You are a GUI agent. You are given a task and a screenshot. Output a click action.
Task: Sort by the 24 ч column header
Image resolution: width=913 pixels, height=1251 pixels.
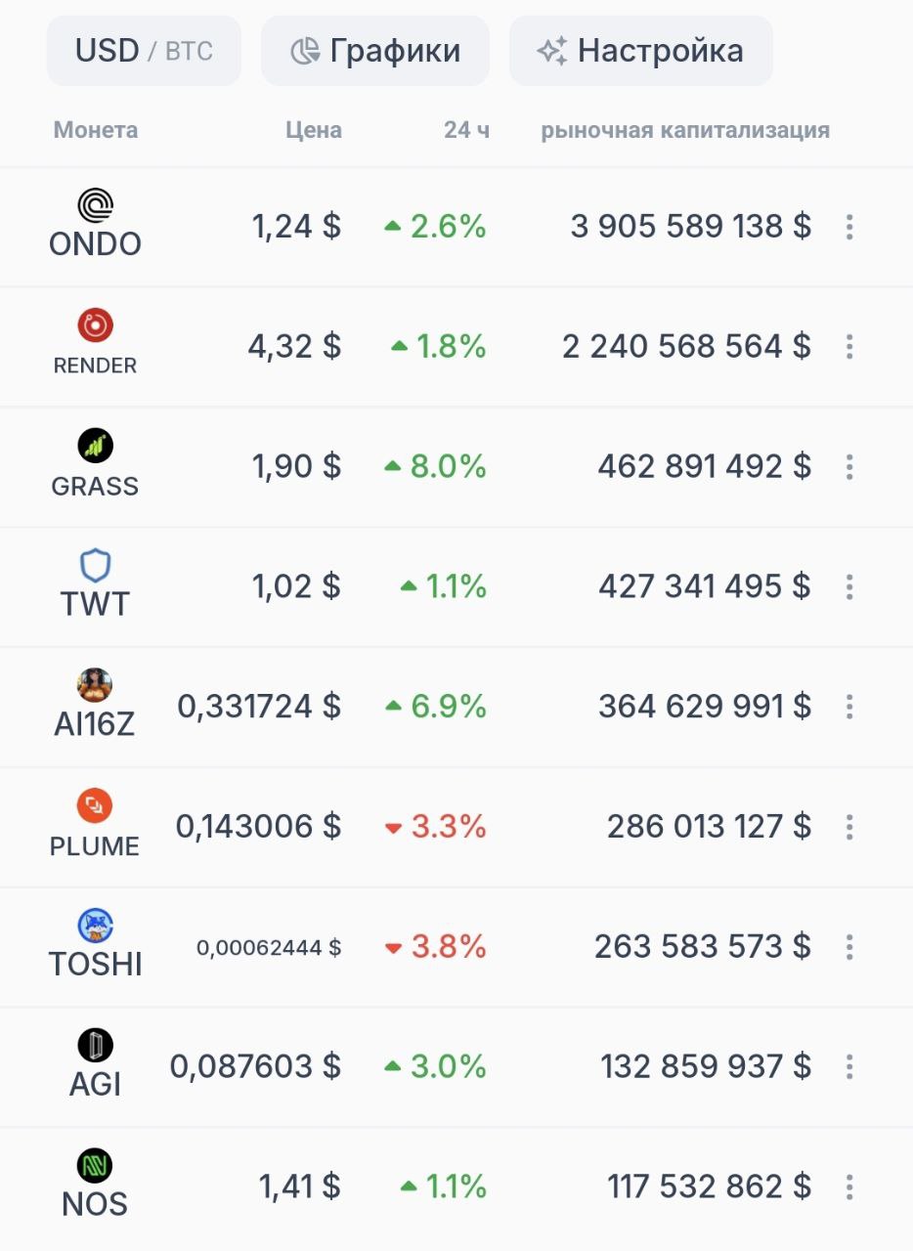pyautogui.click(x=467, y=130)
